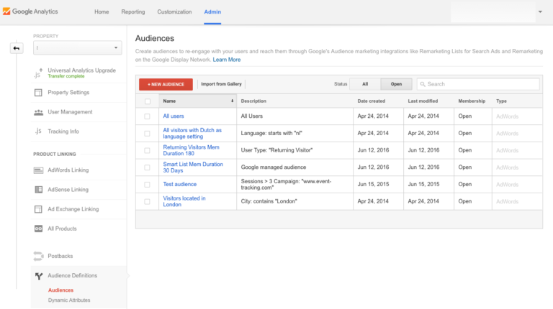
Task: Open the Customization tab
Action: [174, 12]
